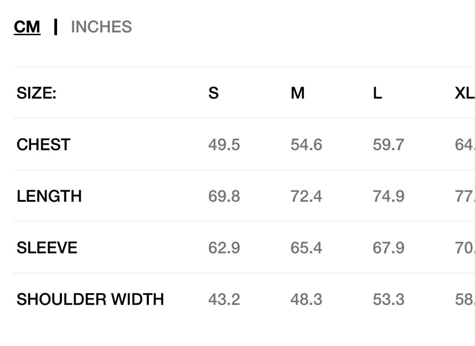Image resolution: width=475 pixels, height=346 pixels.
Task: Click the 54.6 chest value for M
Action: [x=306, y=145]
